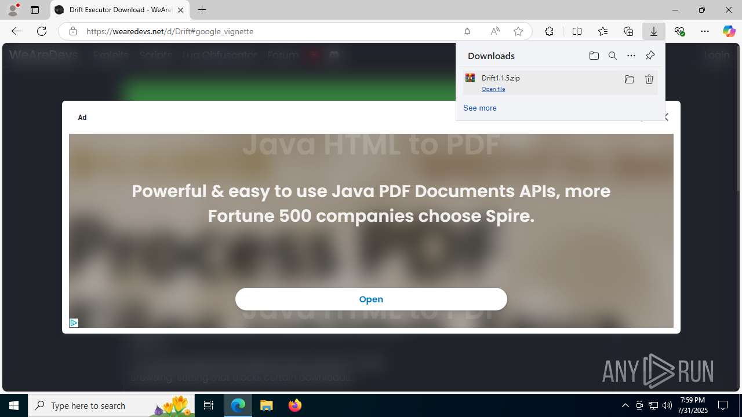The image size is (742, 417).
Task: Open Settings and more menu
Action: (705, 31)
